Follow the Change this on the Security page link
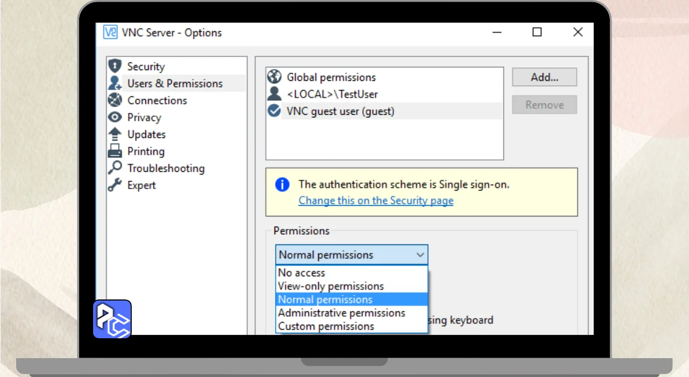Viewport: 689px width, 377px height. [x=376, y=200]
